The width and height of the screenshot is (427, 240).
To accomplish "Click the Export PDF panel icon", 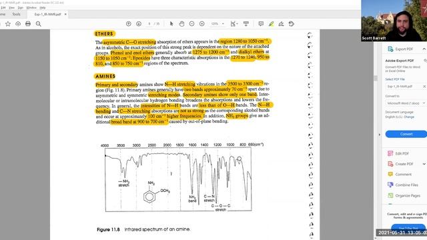I will tap(390, 49).
